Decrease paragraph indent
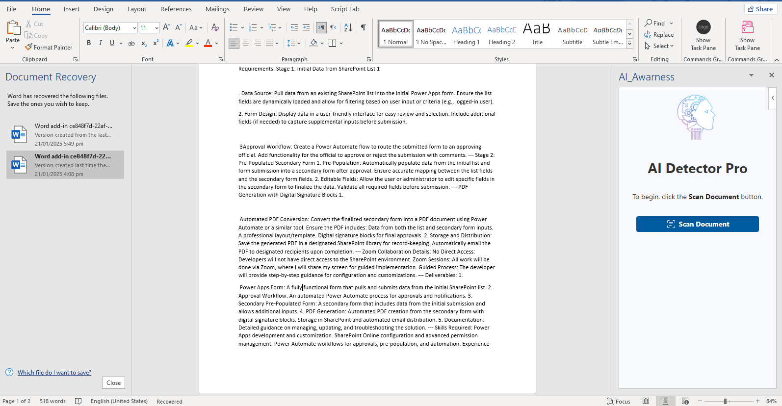 tap(294, 27)
